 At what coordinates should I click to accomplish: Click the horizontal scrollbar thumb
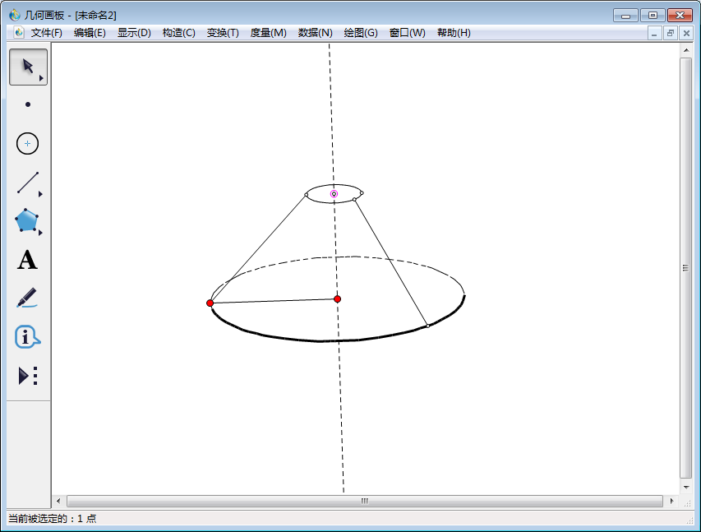click(364, 501)
